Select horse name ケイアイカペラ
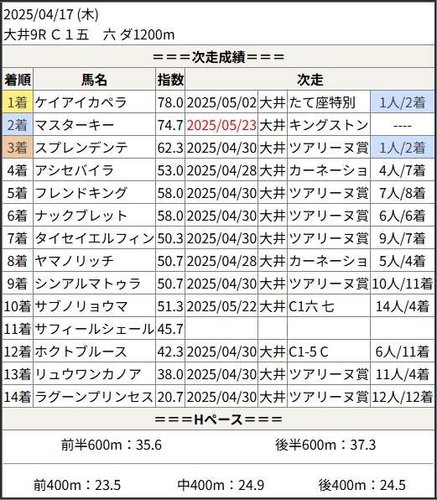437x500 pixels. click(81, 102)
